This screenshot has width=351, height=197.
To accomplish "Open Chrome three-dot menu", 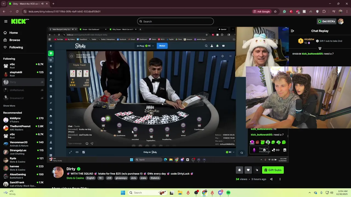I will [346, 11].
